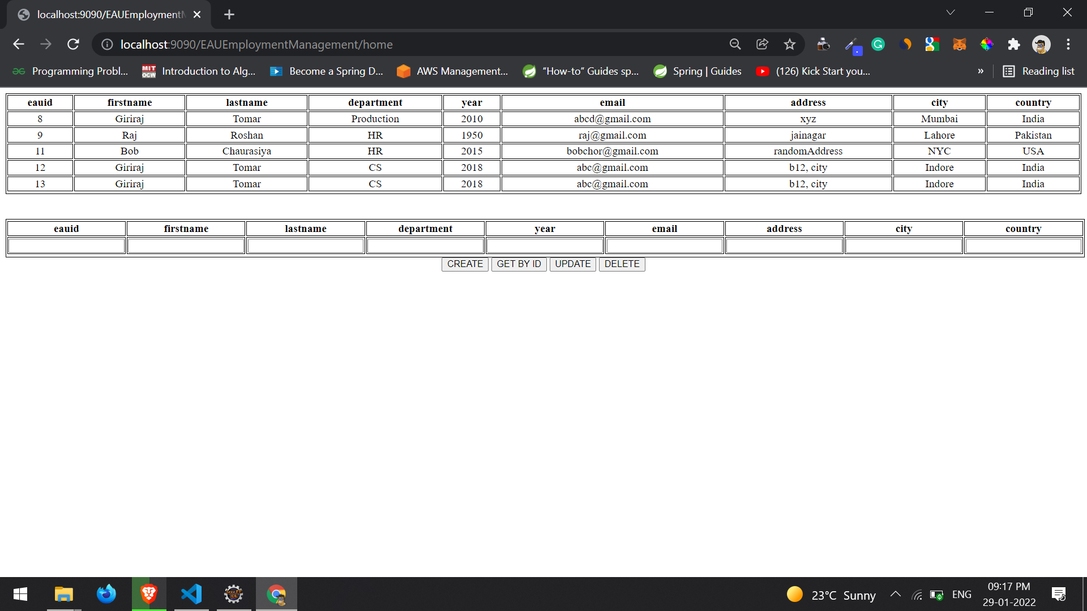Switch to Chrome in taskbar
This screenshot has height=611, width=1087.
276,594
